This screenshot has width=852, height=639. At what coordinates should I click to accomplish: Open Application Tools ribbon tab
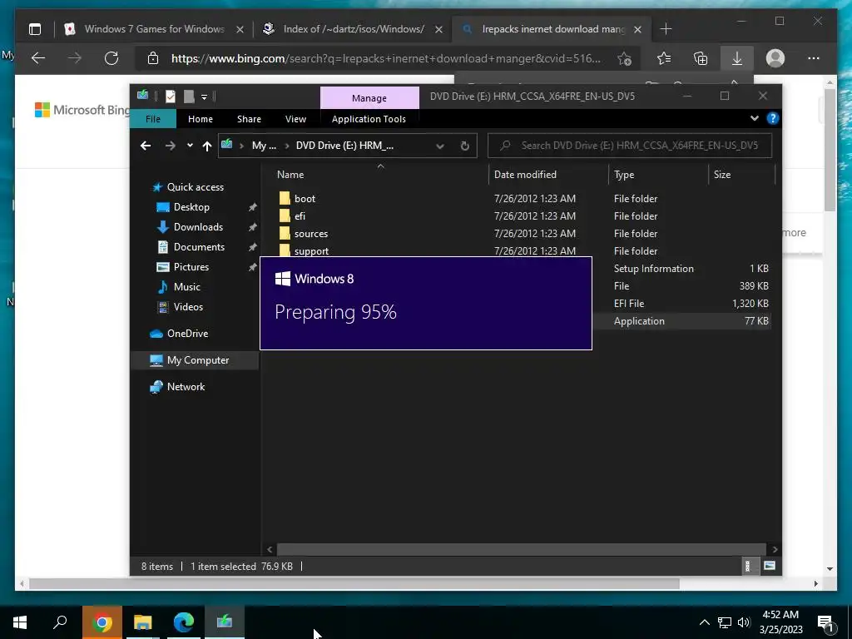coord(369,119)
